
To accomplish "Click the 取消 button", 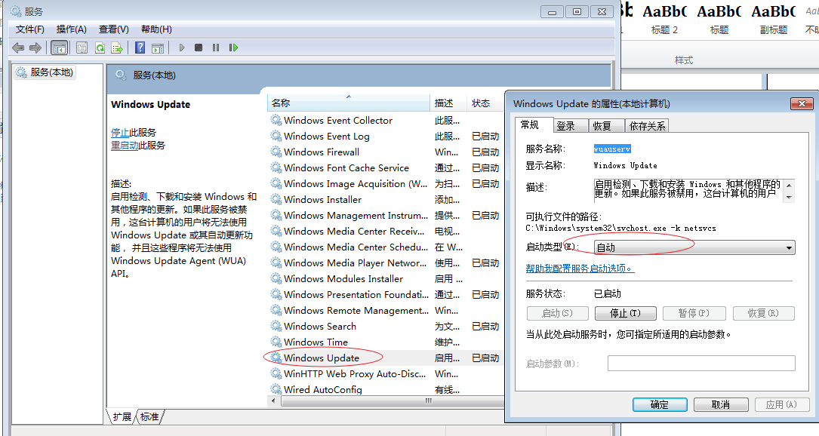I will coord(721,404).
